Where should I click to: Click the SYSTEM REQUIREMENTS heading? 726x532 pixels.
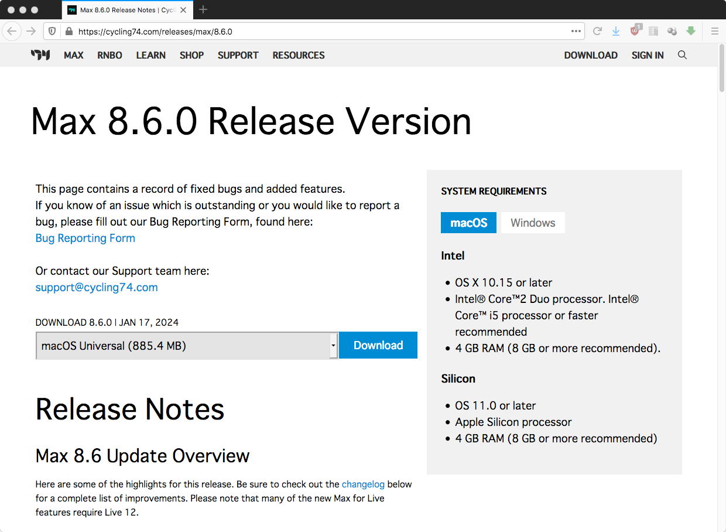pyautogui.click(x=494, y=191)
